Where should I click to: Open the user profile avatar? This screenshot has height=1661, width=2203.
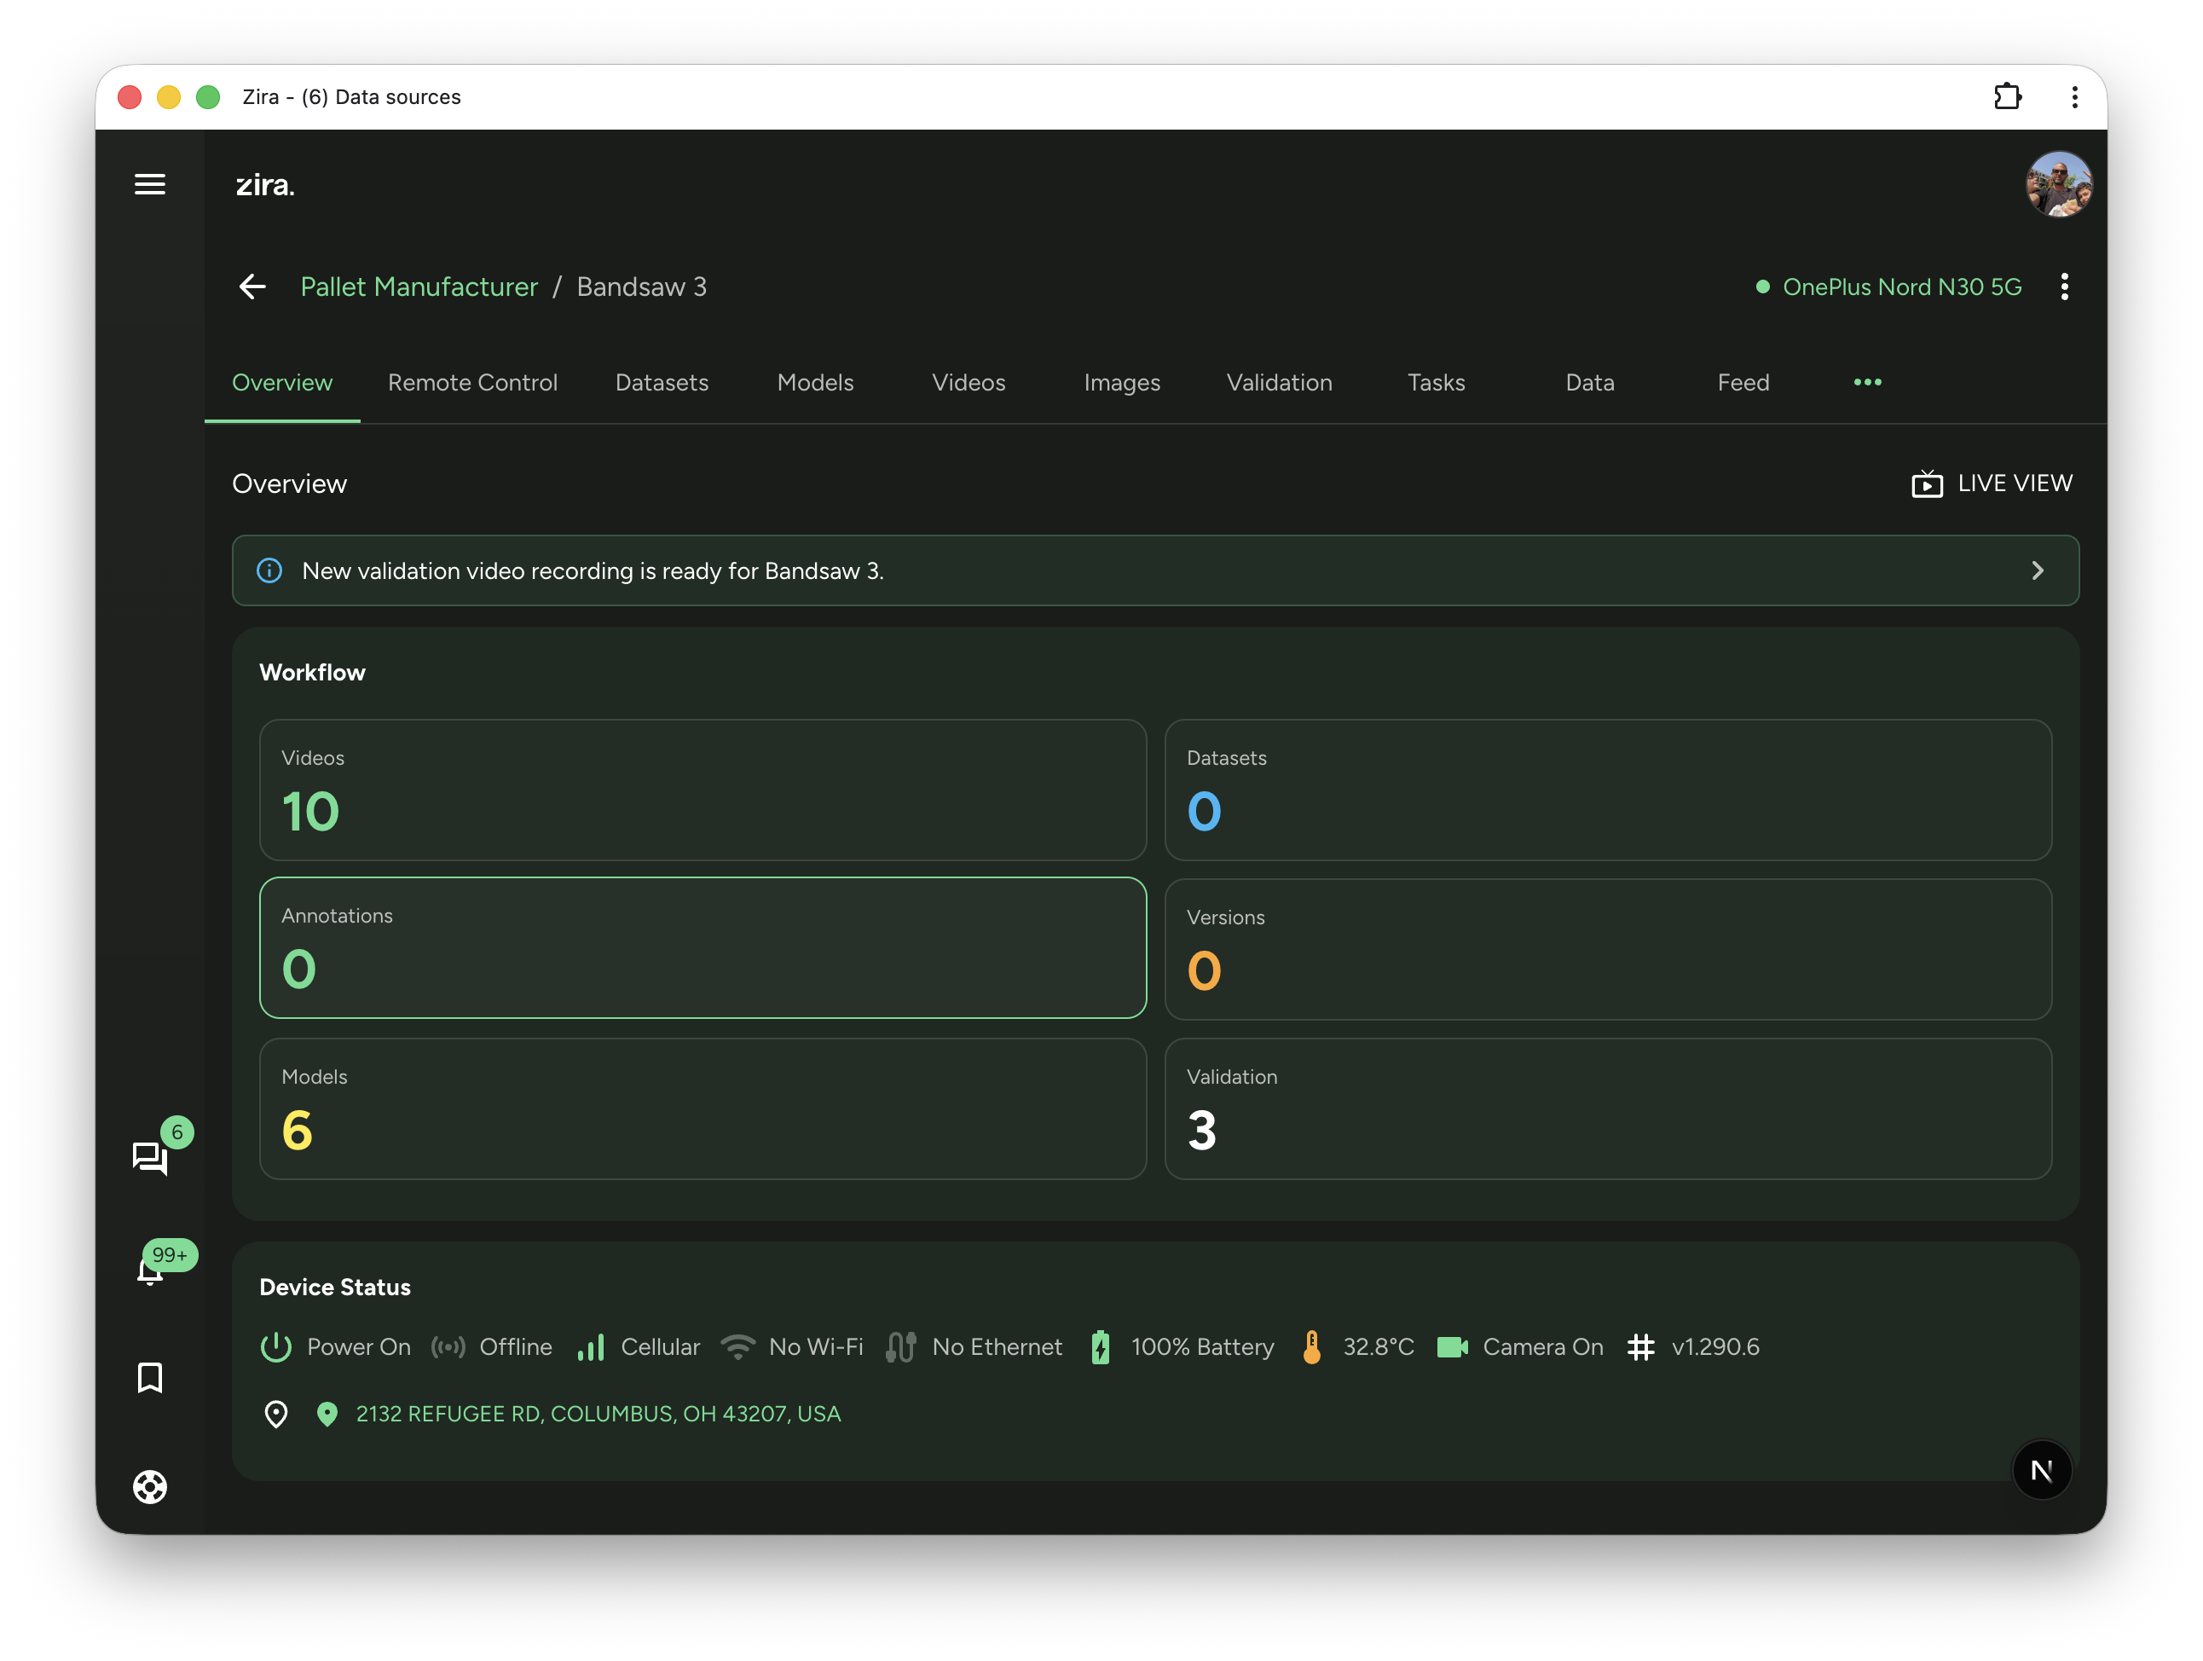pyautogui.click(x=2057, y=184)
